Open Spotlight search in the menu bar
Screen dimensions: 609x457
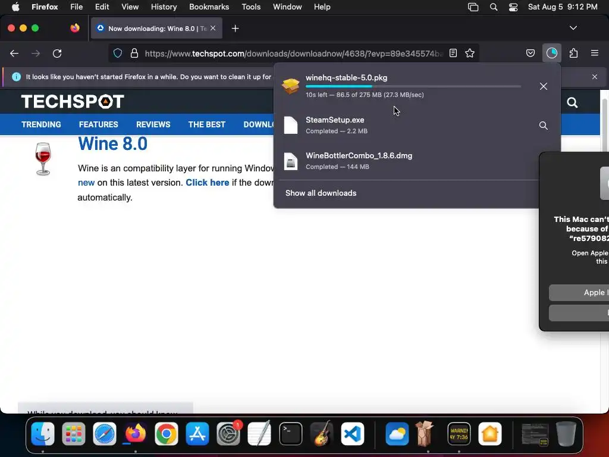(494, 7)
